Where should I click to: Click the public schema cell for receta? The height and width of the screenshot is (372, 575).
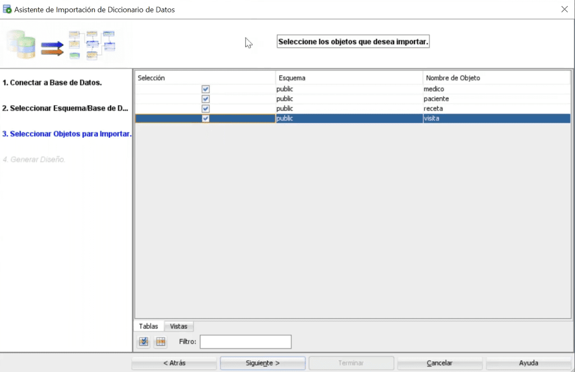click(x=349, y=109)
